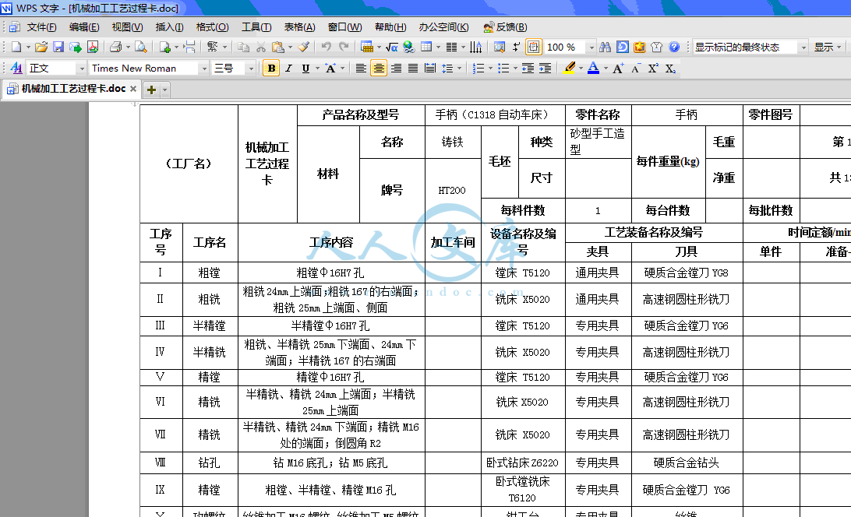
Task: Open 显示标记的最终状态 review dropdown
Action: (803, 47)
